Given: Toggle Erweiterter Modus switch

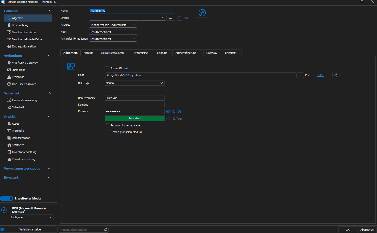Looking at the screenshot, I should point(7,198).
